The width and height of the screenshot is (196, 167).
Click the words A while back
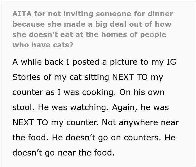click(x=38, y=62)
